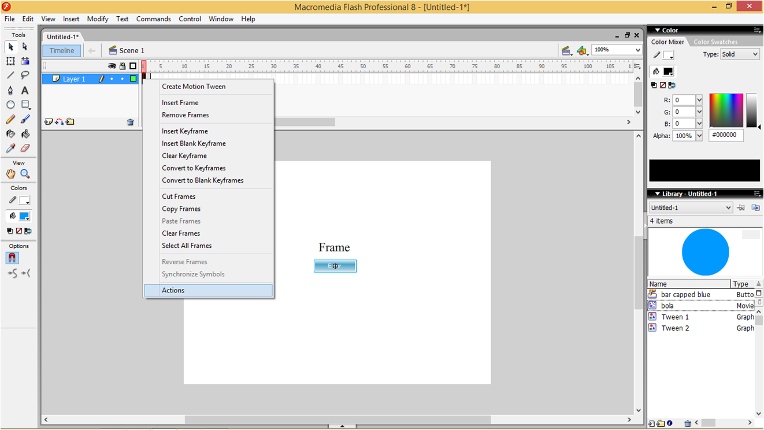Viewport: 764px width, 430px height.
Task: Open the Library panel options menu
Action: [757, 194]
